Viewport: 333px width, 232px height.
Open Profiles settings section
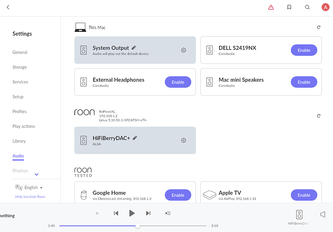[19, 111]
